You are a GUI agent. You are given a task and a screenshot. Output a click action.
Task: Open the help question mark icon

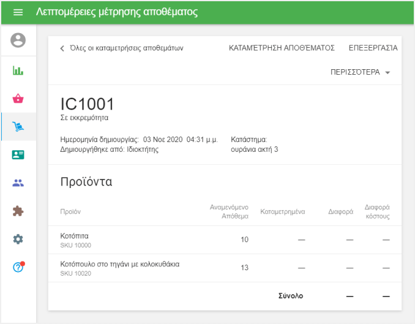pyautogui.click(x=18, y=267)
